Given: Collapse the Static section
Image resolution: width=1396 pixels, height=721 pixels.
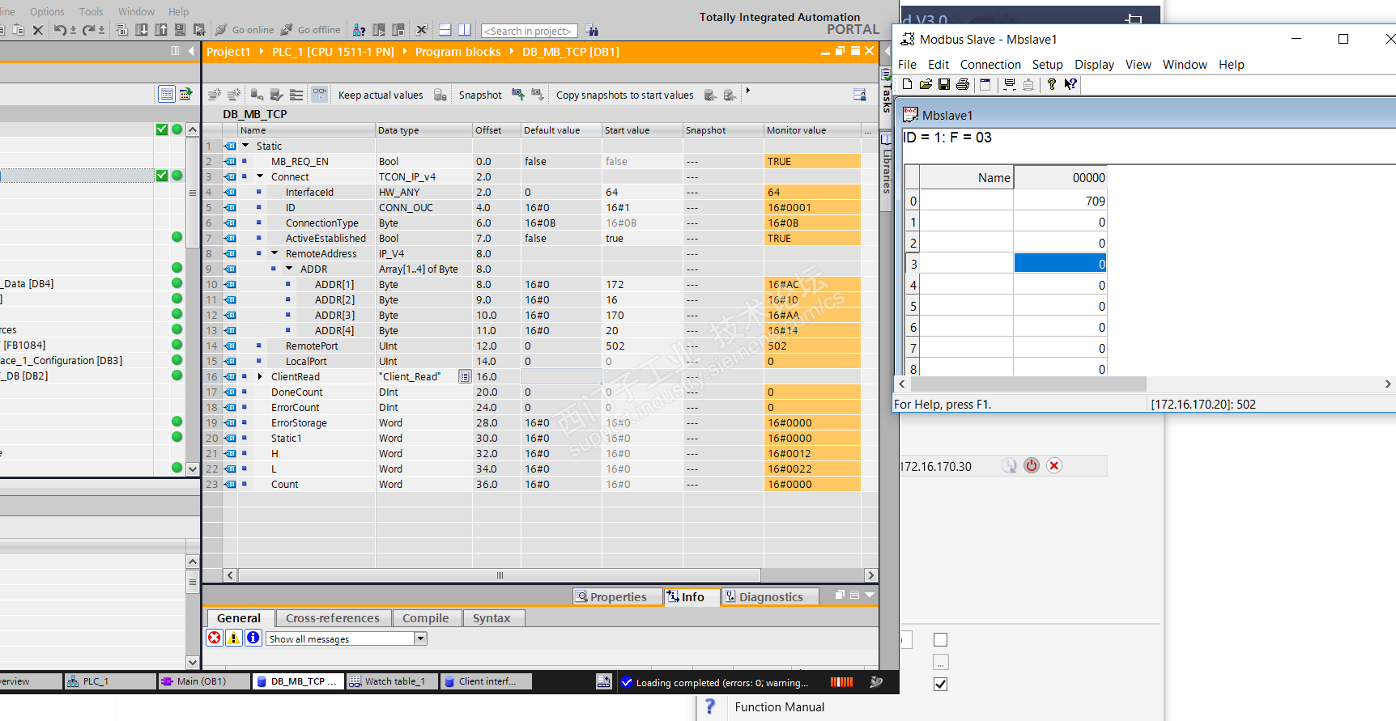Looking at the screenshot, I should (x=245, y=146).
